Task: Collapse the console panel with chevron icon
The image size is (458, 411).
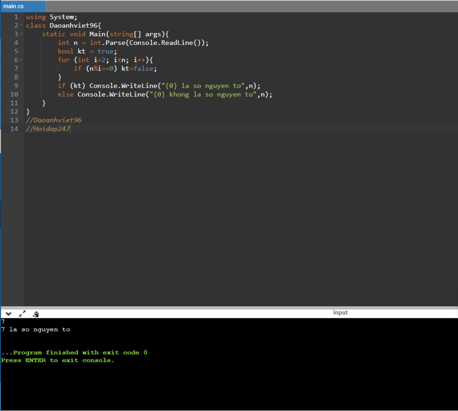Action: tap(8, 314)
